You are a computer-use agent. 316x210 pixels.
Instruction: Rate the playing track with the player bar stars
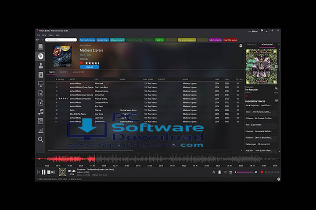click(x=272, y=172)
